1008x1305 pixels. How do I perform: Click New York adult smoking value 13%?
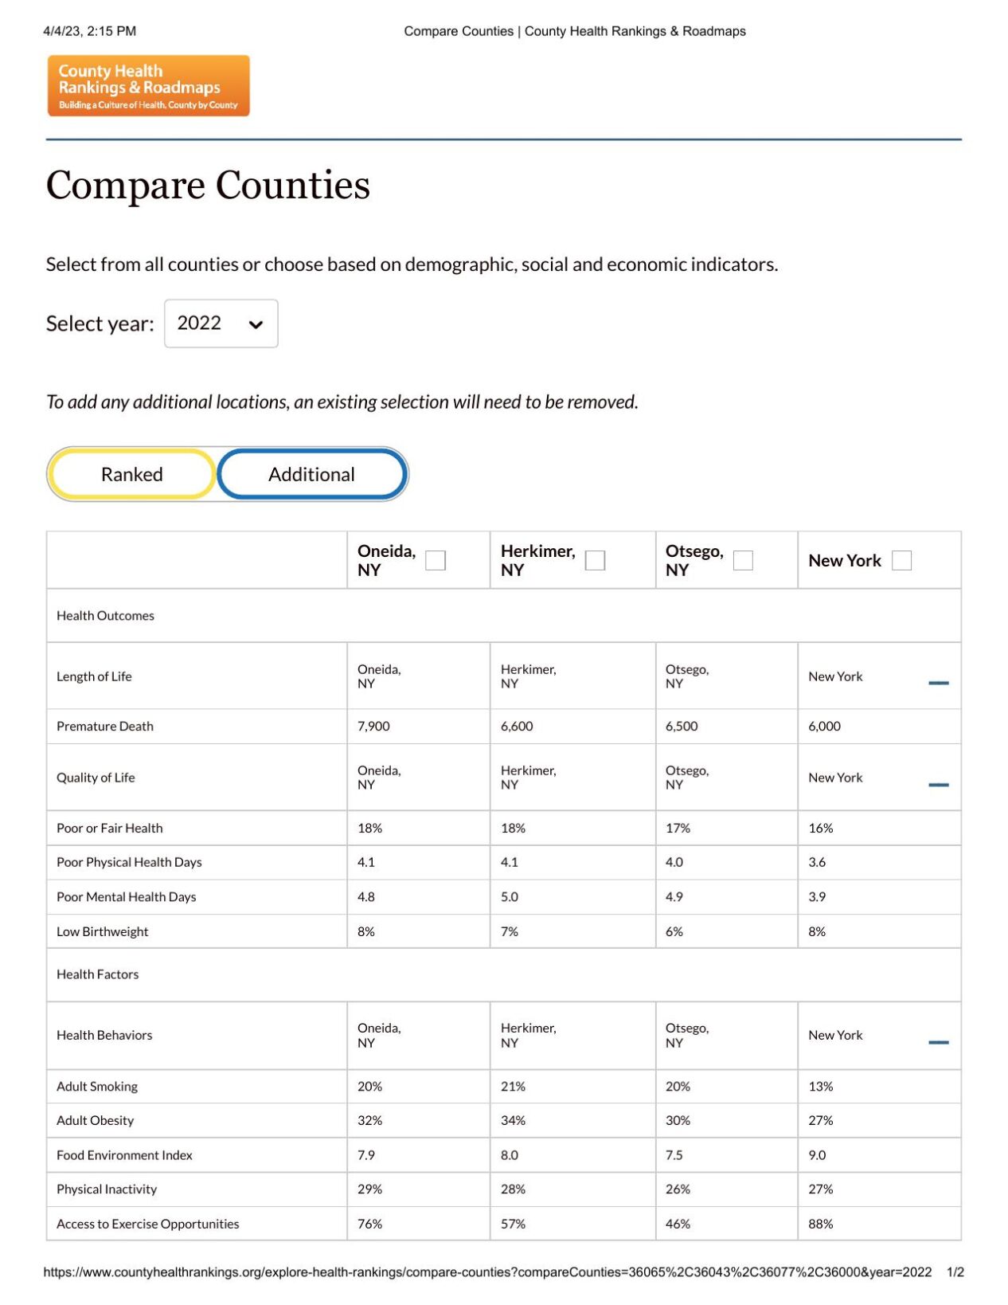click(821, 1086)
